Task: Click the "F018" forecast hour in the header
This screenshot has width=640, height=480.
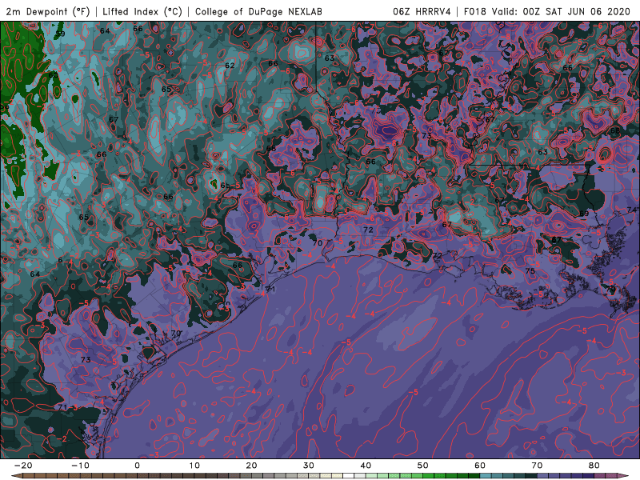Action: click(x=474, y=11)
